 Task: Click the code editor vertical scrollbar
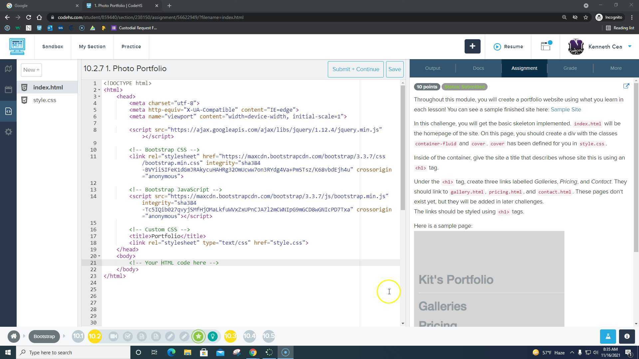pyautogui.click(x=403, y=148)
